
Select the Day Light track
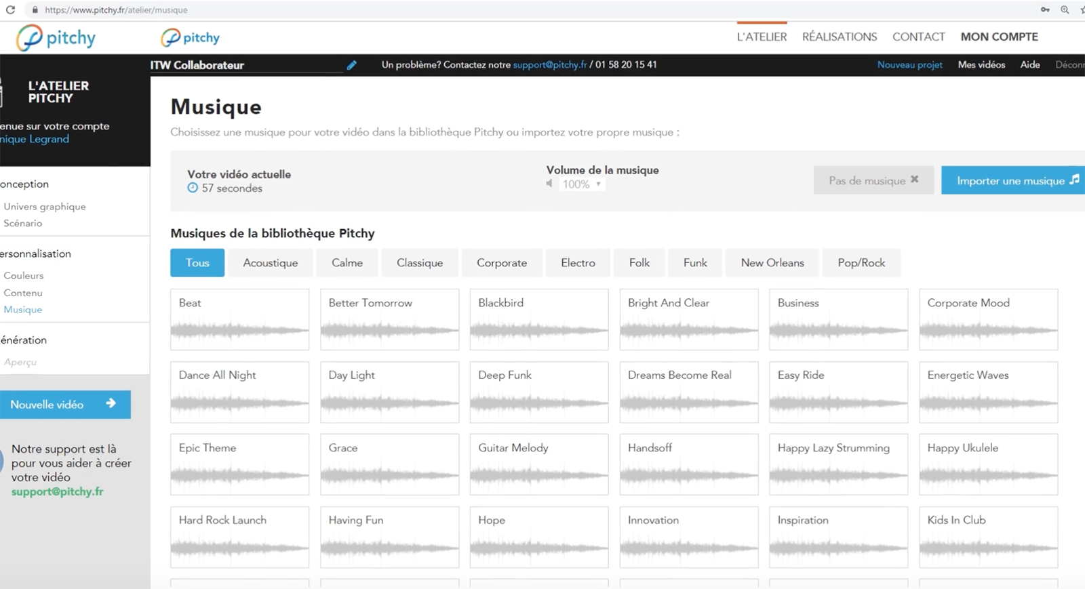point(389,392)
